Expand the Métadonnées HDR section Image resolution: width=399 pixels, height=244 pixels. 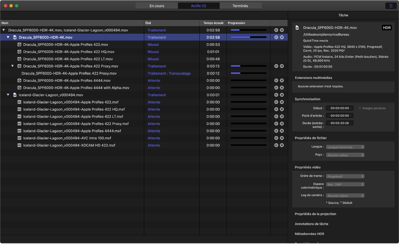[x=309, y=234]
